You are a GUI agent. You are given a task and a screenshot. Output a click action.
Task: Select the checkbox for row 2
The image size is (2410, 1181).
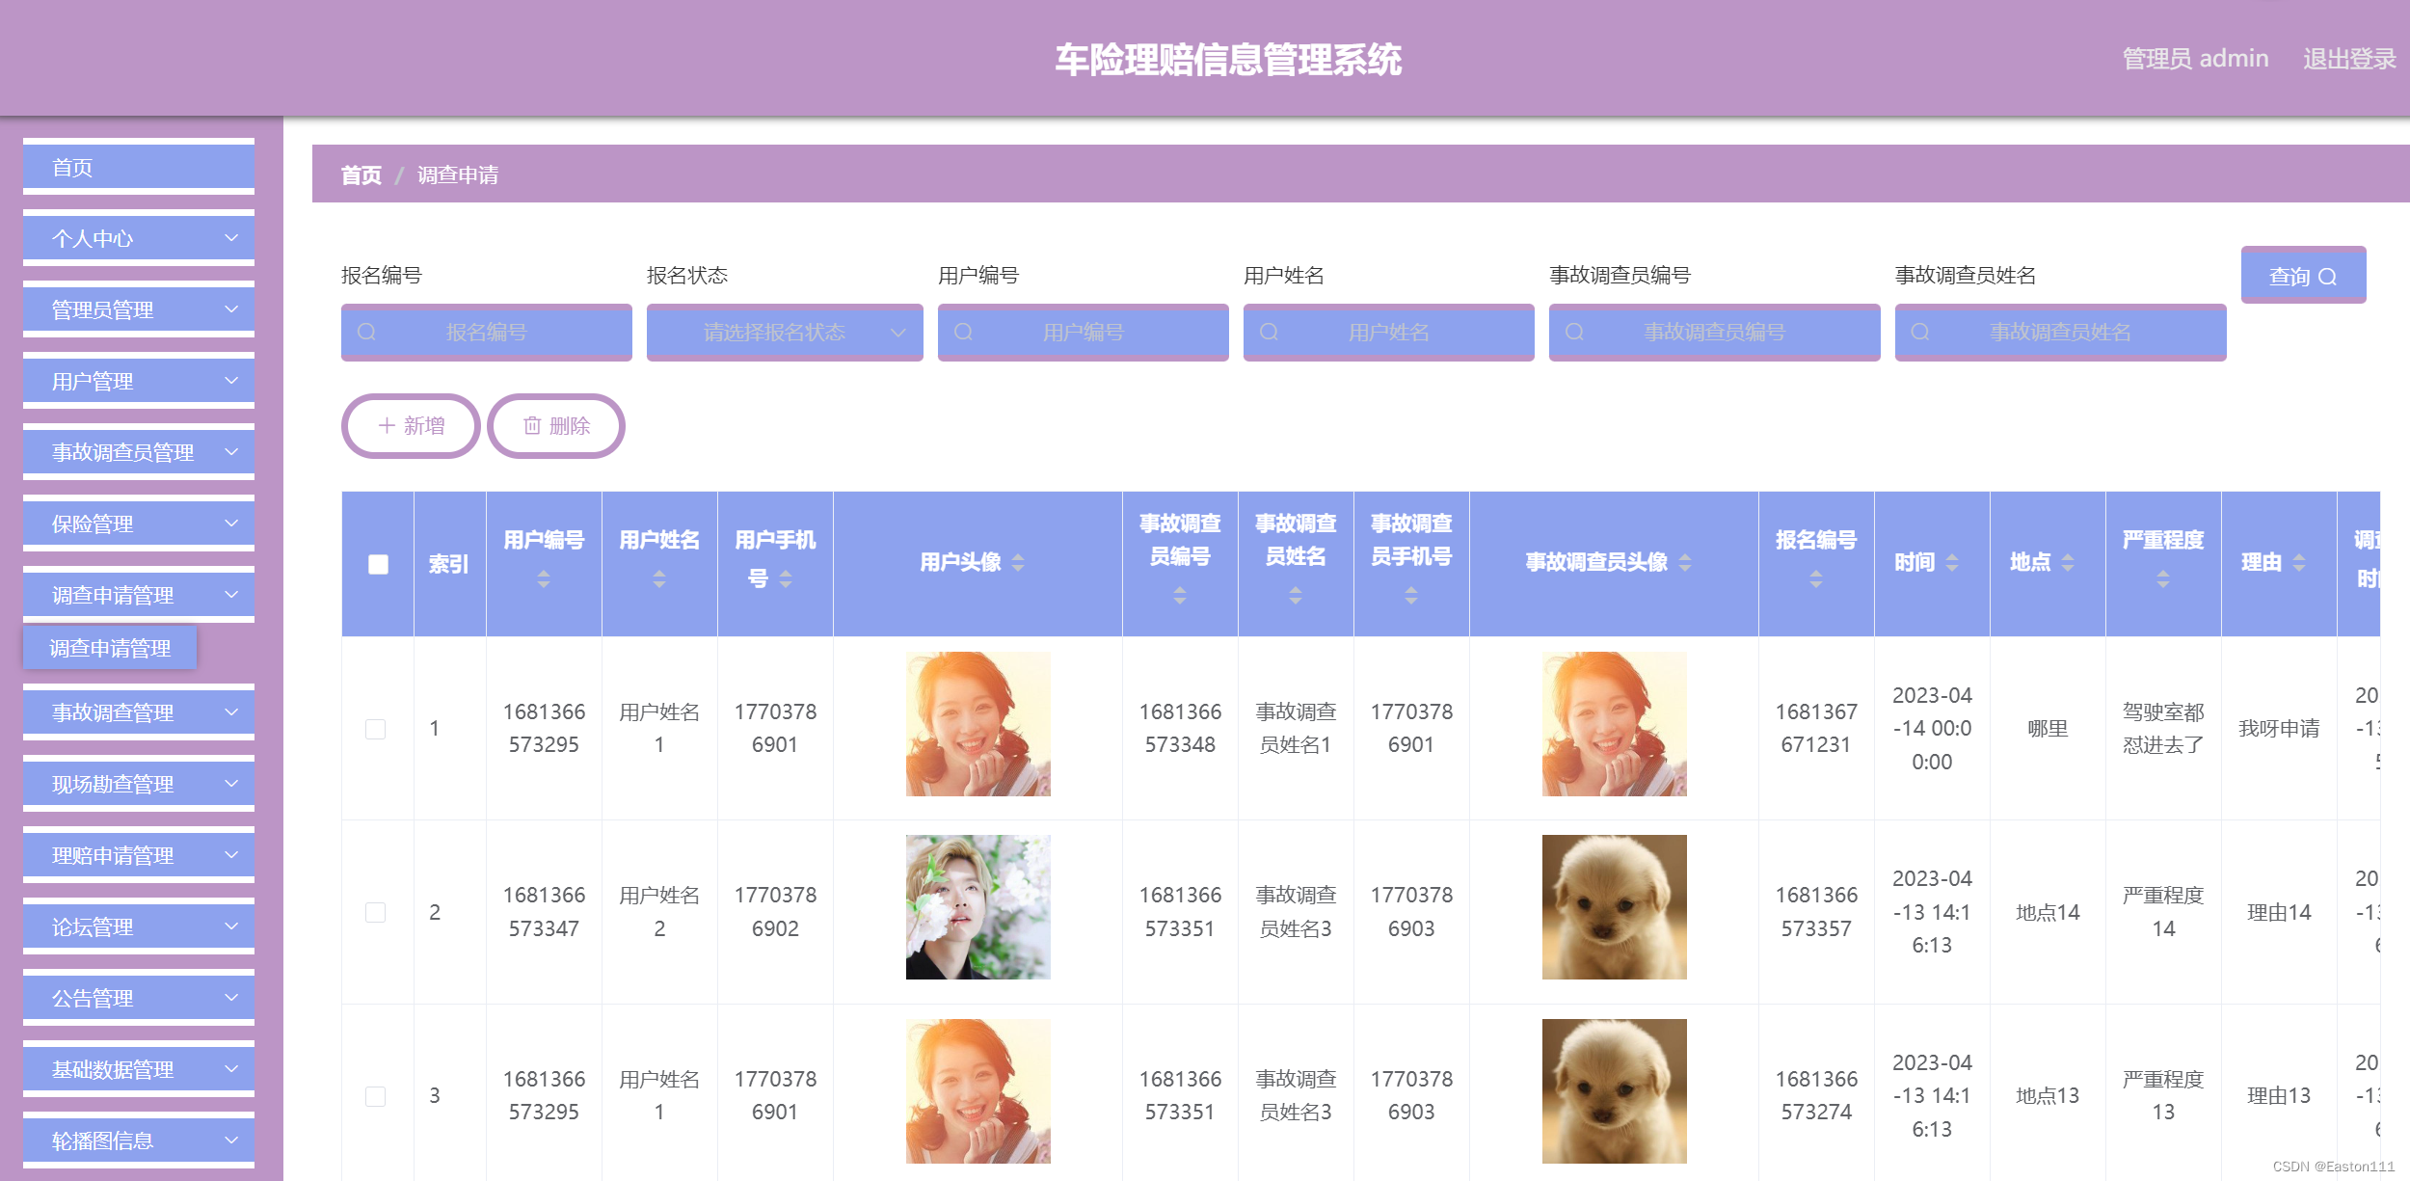click(x=376, y=912)
